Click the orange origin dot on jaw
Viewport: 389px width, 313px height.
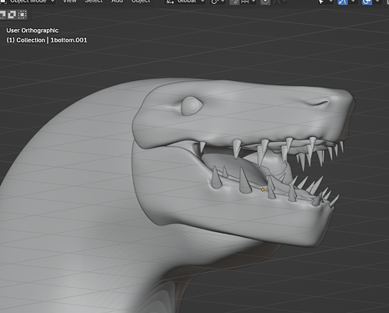pyautogui.click(x=263, y=189)
